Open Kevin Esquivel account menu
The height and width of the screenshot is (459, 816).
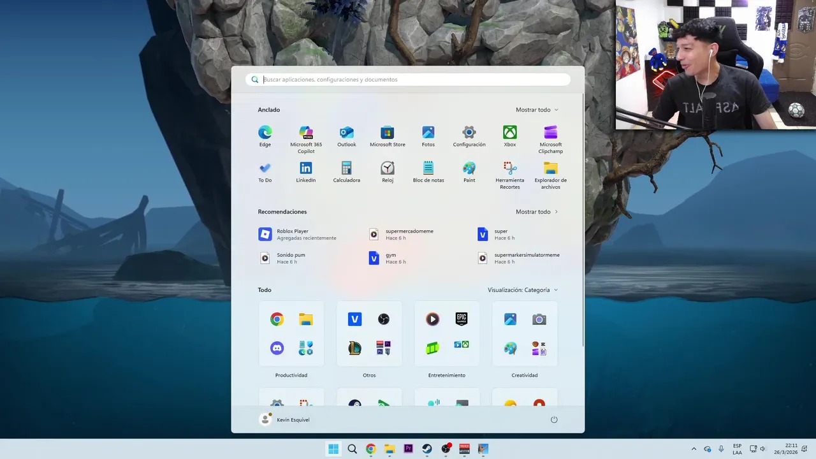click(x=284, y=419)
